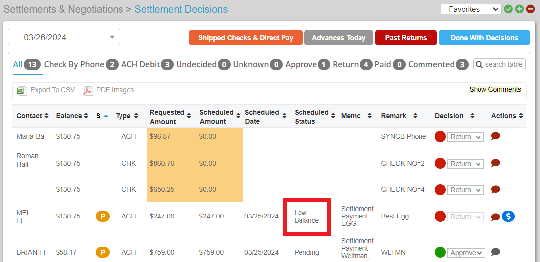Open Return decision dropdown for SYNCB Phone row
The image size is (540, 262).
(x=465, y=137)
